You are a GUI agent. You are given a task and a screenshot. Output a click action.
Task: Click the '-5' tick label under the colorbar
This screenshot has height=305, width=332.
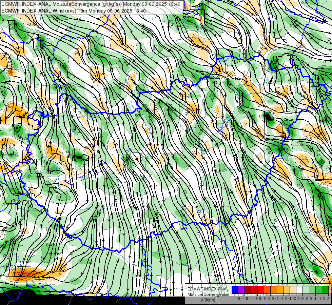[x=238, y=299]
